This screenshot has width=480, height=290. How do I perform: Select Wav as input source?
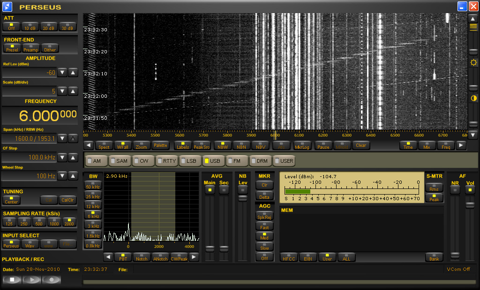[x=30, y=244]
